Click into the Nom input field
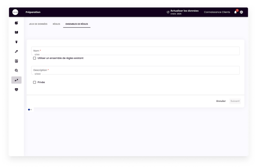This screenshot has height=167, width=257. coord(135,51)
